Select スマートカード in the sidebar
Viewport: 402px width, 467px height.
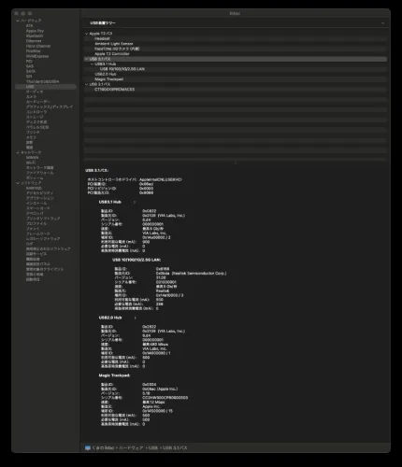click(38, 208)
